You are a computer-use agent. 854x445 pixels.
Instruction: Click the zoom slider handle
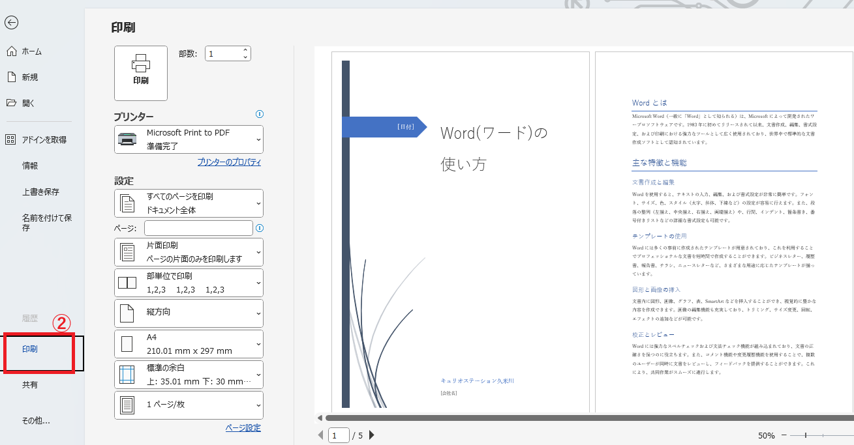pyautogui.click(x=806, y=435)
